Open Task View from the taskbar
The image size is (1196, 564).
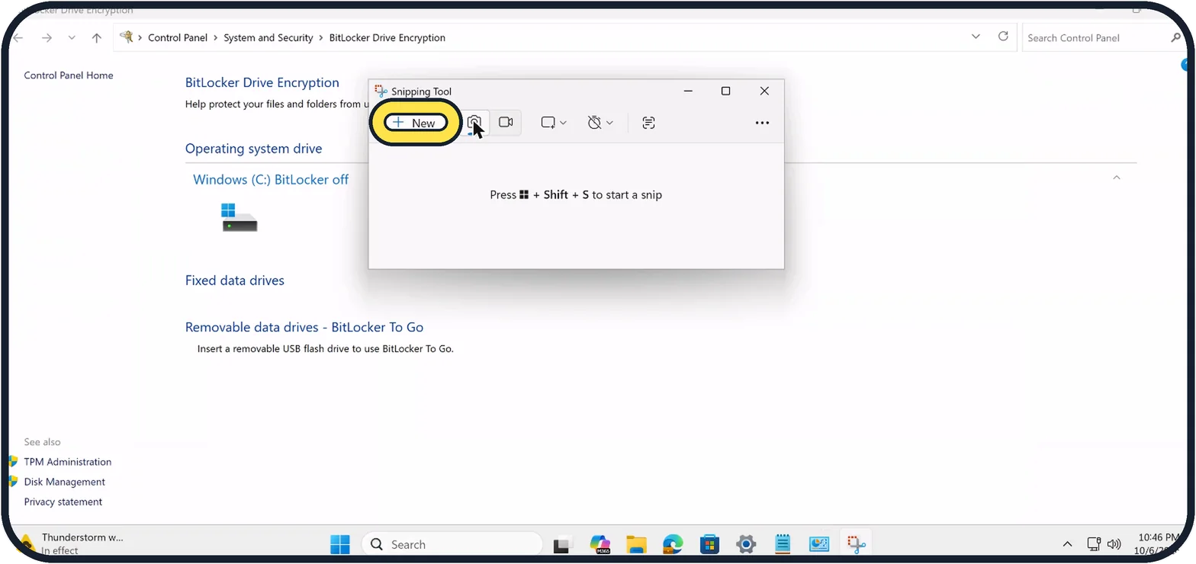coord(563,544)
